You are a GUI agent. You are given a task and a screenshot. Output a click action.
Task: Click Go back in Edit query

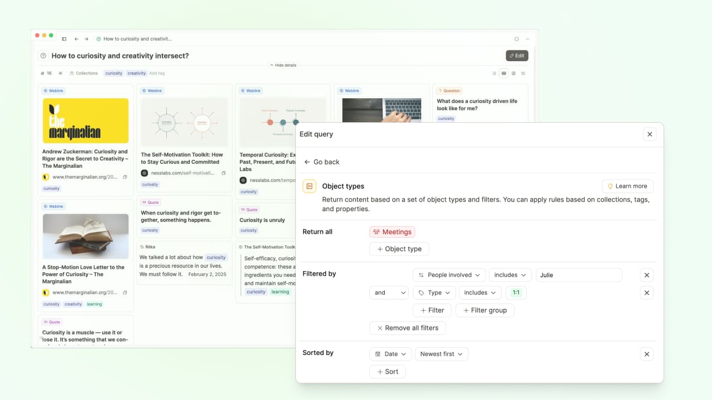click(x=322, y=162)
